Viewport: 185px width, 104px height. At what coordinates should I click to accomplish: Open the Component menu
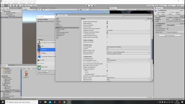[x=23, y=3]
